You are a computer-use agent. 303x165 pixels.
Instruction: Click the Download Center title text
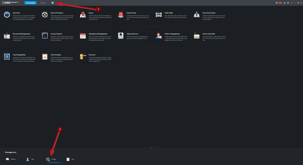[x=209, y=13]
